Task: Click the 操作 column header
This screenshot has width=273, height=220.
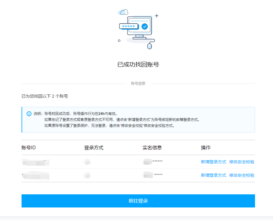Action: (206, 148)
